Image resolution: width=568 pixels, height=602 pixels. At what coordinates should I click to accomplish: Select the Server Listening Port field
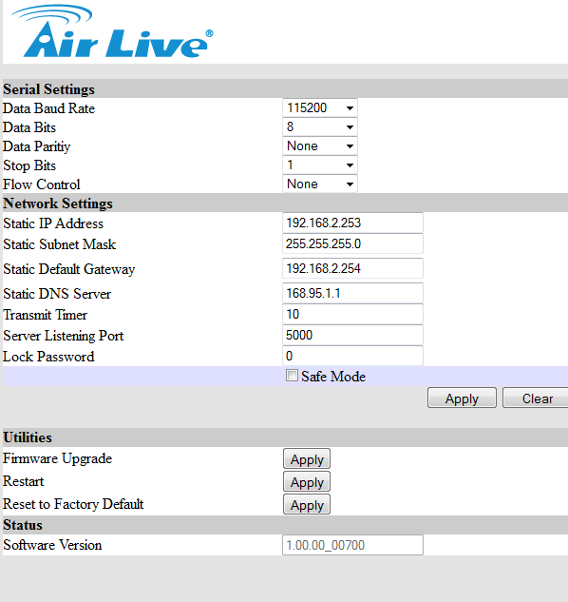pyautogui.click(x=352, y=335)
